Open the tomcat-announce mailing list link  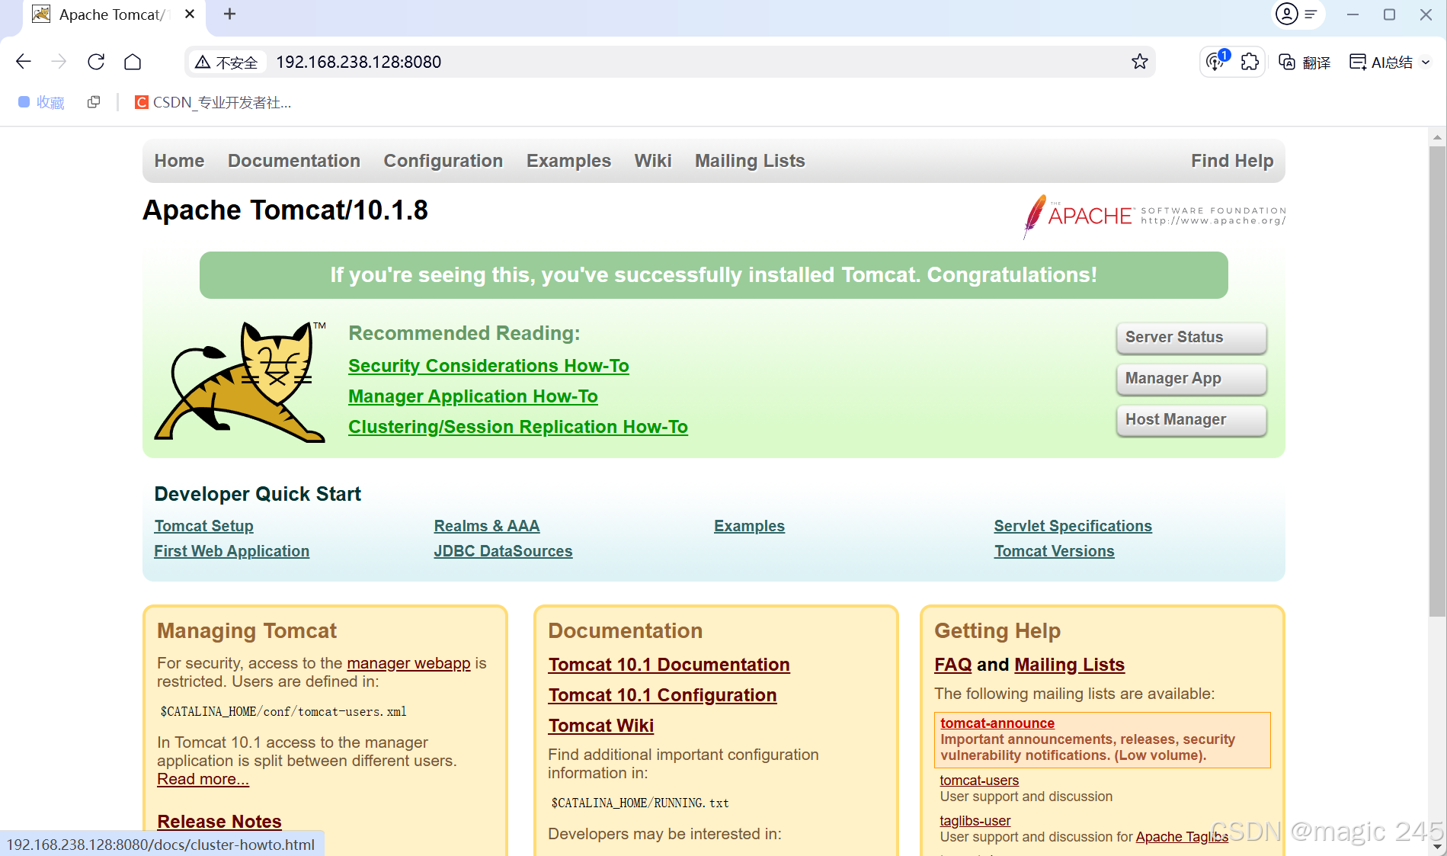pyautogui.click(x=997, y=723)
